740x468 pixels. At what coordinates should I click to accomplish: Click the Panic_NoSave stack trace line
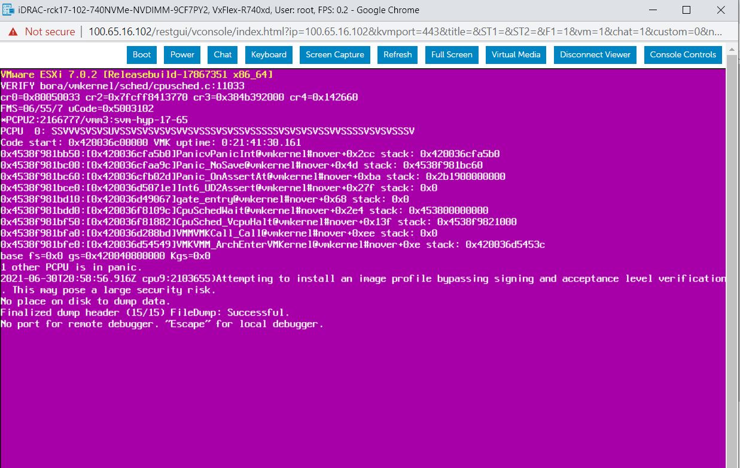[242, 165]
